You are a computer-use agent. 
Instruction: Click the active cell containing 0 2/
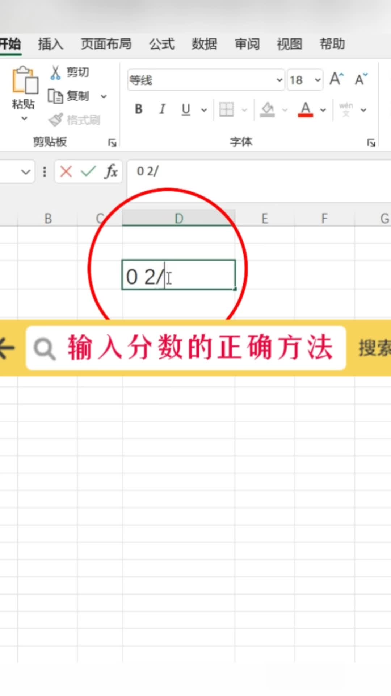click(179, 275)
